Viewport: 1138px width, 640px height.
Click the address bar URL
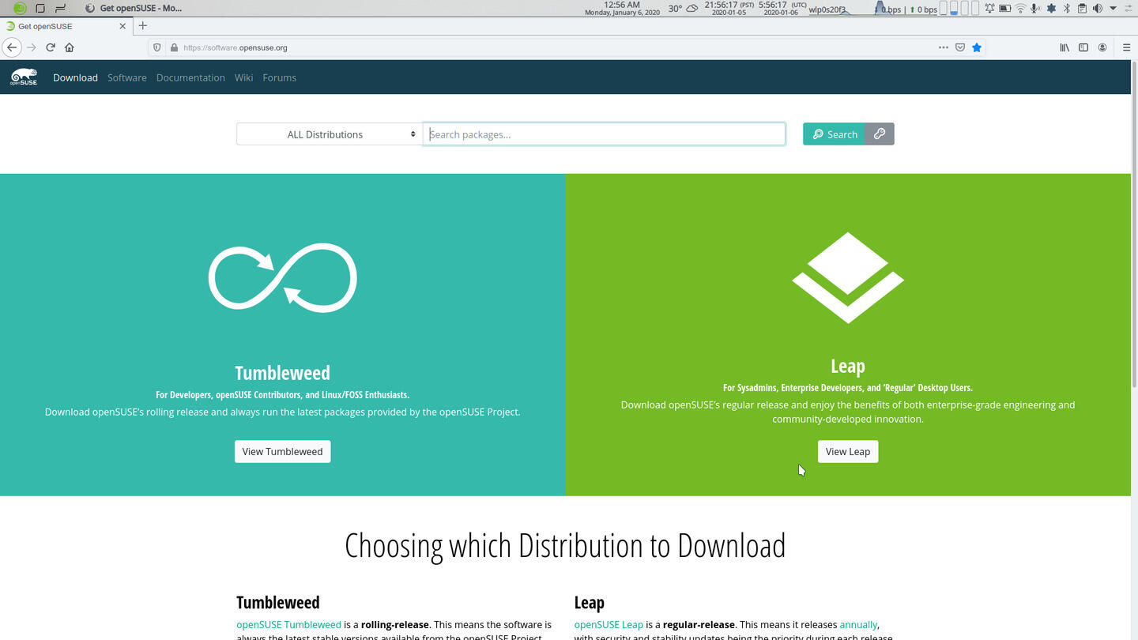click(x=236, y=47)
